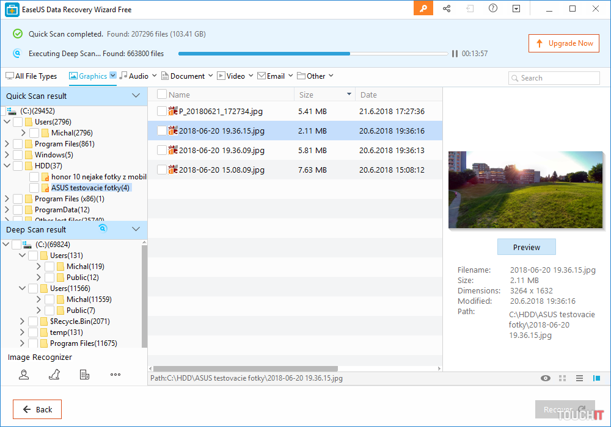611x427 pixels.
Task: Pause the deep scan
Action: 455,54
